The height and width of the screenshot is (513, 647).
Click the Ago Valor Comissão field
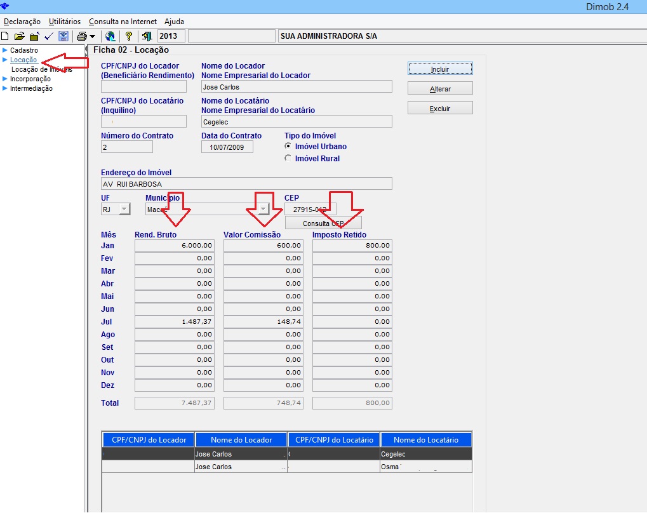pos(263,335)
